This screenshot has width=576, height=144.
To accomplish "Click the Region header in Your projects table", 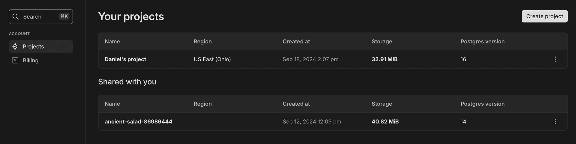I will pos(202,42).
